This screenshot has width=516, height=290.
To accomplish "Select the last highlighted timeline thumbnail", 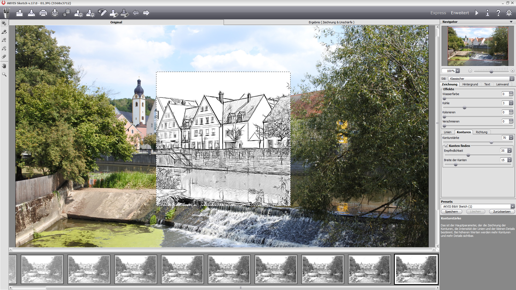I will click(416, 269).
